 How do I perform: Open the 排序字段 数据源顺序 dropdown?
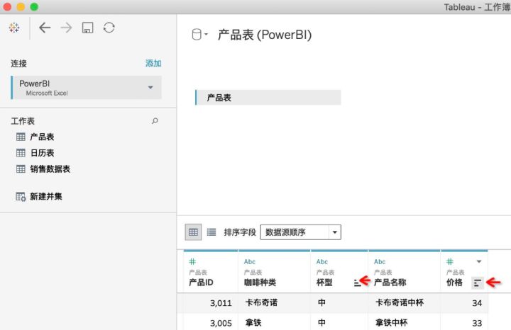click(300, 232)
